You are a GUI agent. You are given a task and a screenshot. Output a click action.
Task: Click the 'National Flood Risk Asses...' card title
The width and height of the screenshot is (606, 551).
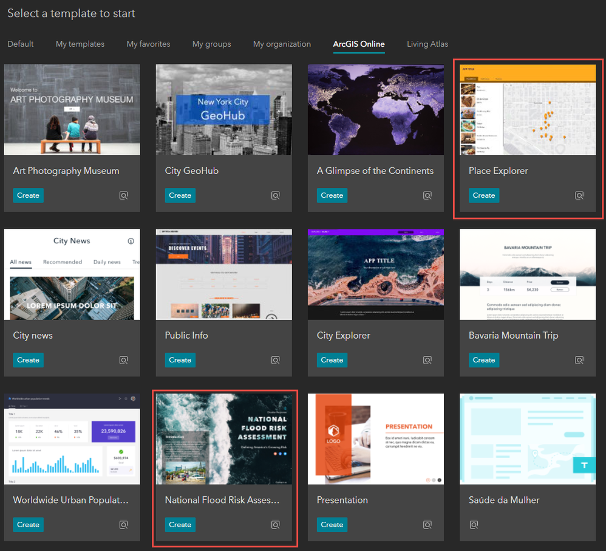[x=222, y=500]
